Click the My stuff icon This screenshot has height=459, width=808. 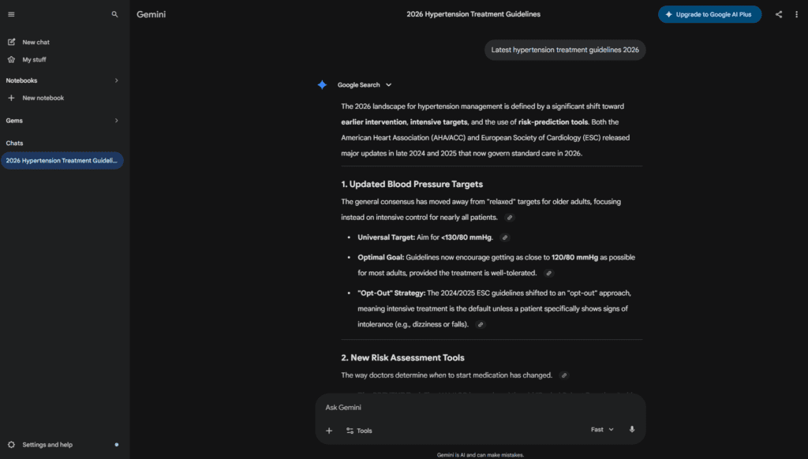coord(11,60)
